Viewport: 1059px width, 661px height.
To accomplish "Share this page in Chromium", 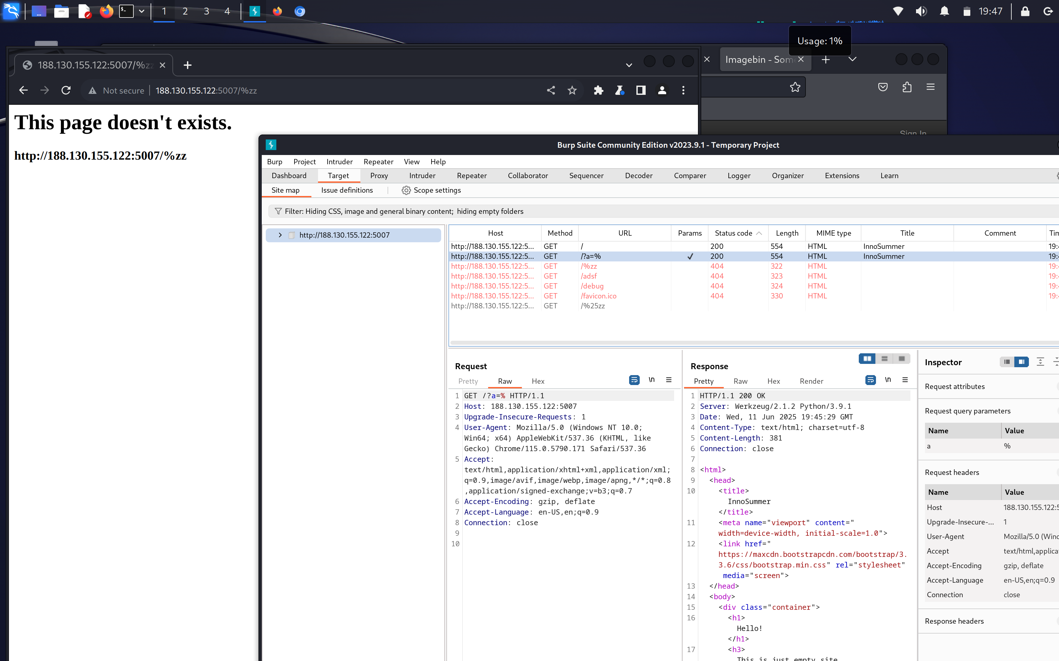I will [x=551, y=91].
